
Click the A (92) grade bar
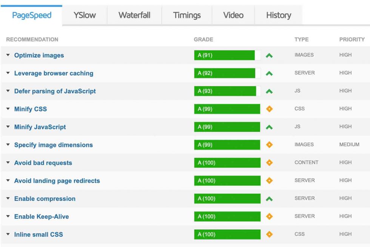click(227, 73)
